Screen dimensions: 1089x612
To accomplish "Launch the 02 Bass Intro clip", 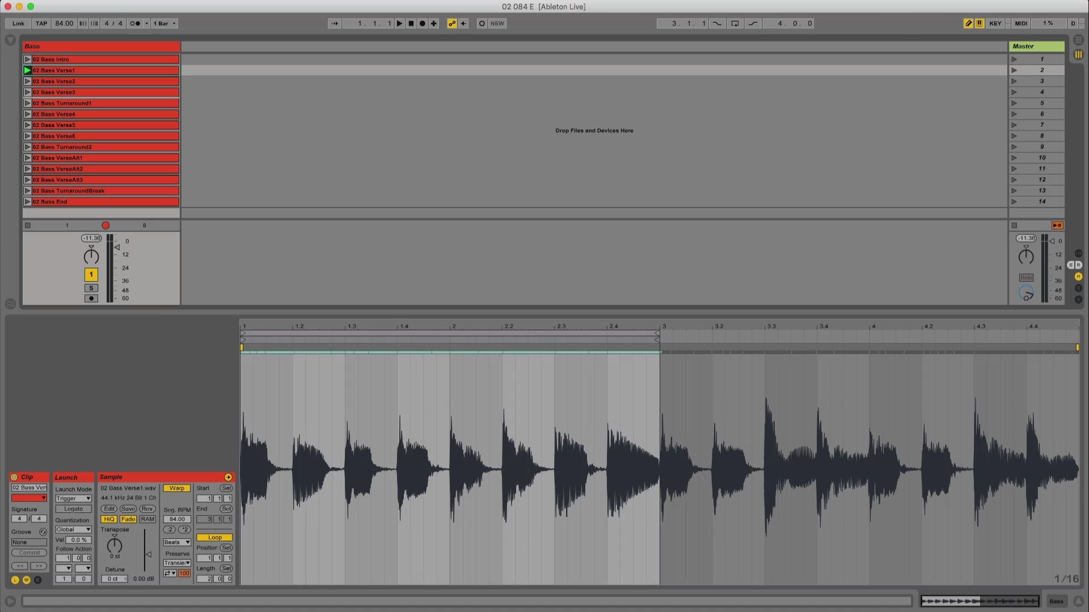I will (x=27, y=59).
